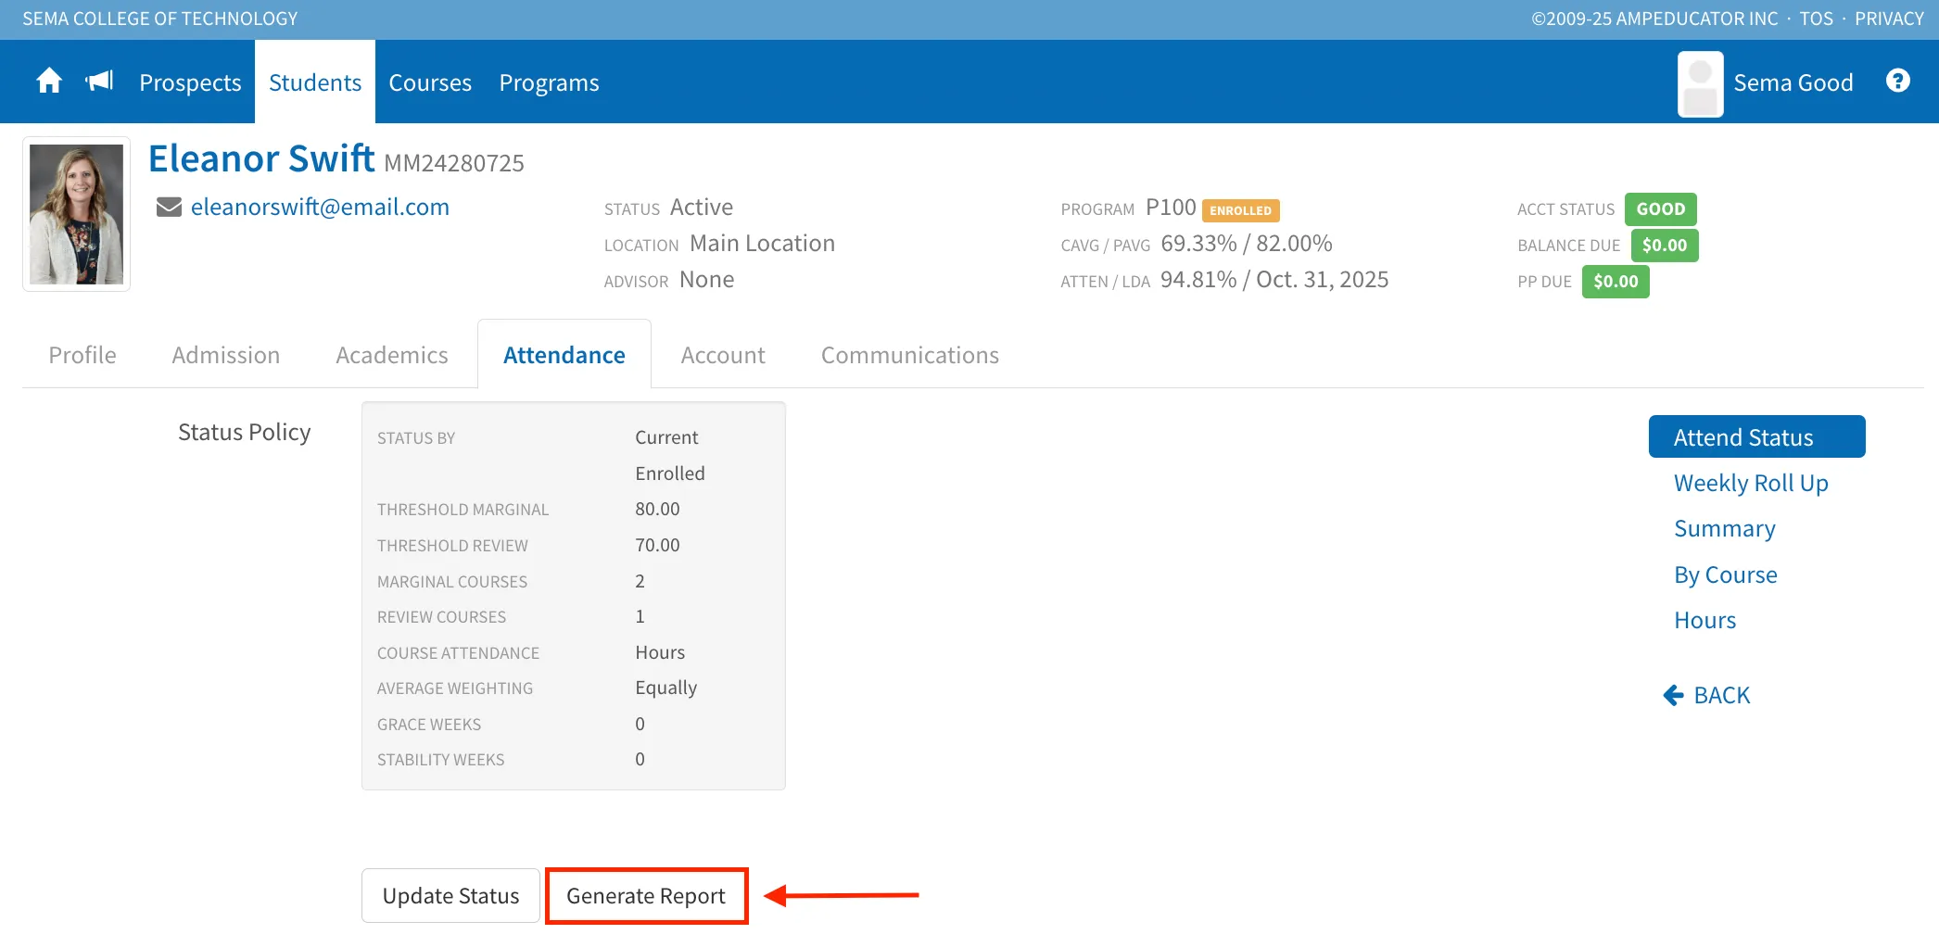Open the help question mark icon

(x=1897, y=82)
